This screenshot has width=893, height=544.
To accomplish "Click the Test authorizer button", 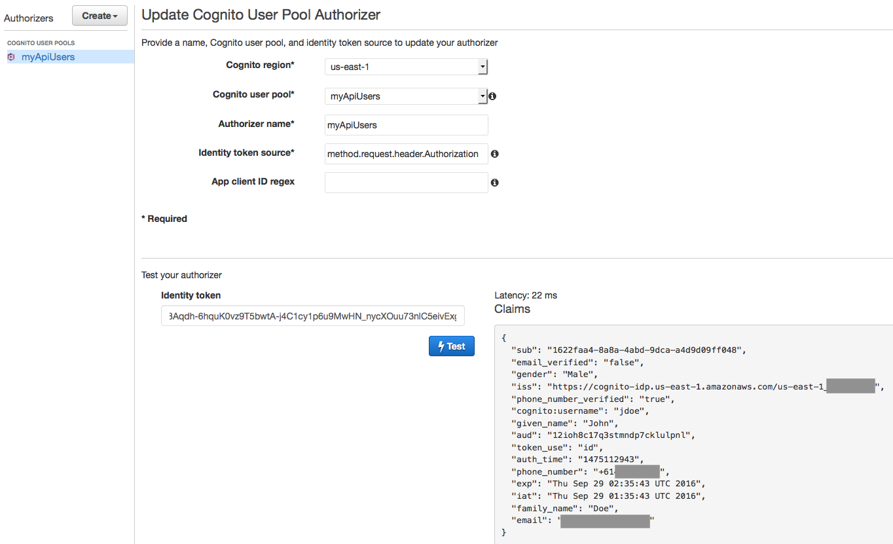I will [452, 346].
